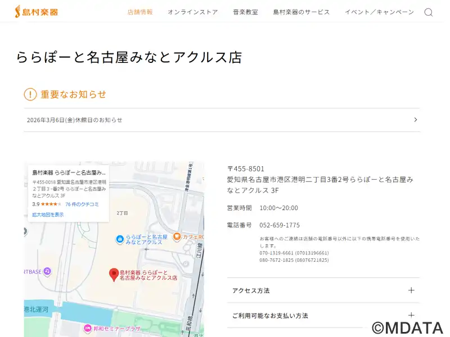The height and width of the screenshot is (337, 450).
Task: Click the LaLaport shopping bag map icon
Action: 119,239
